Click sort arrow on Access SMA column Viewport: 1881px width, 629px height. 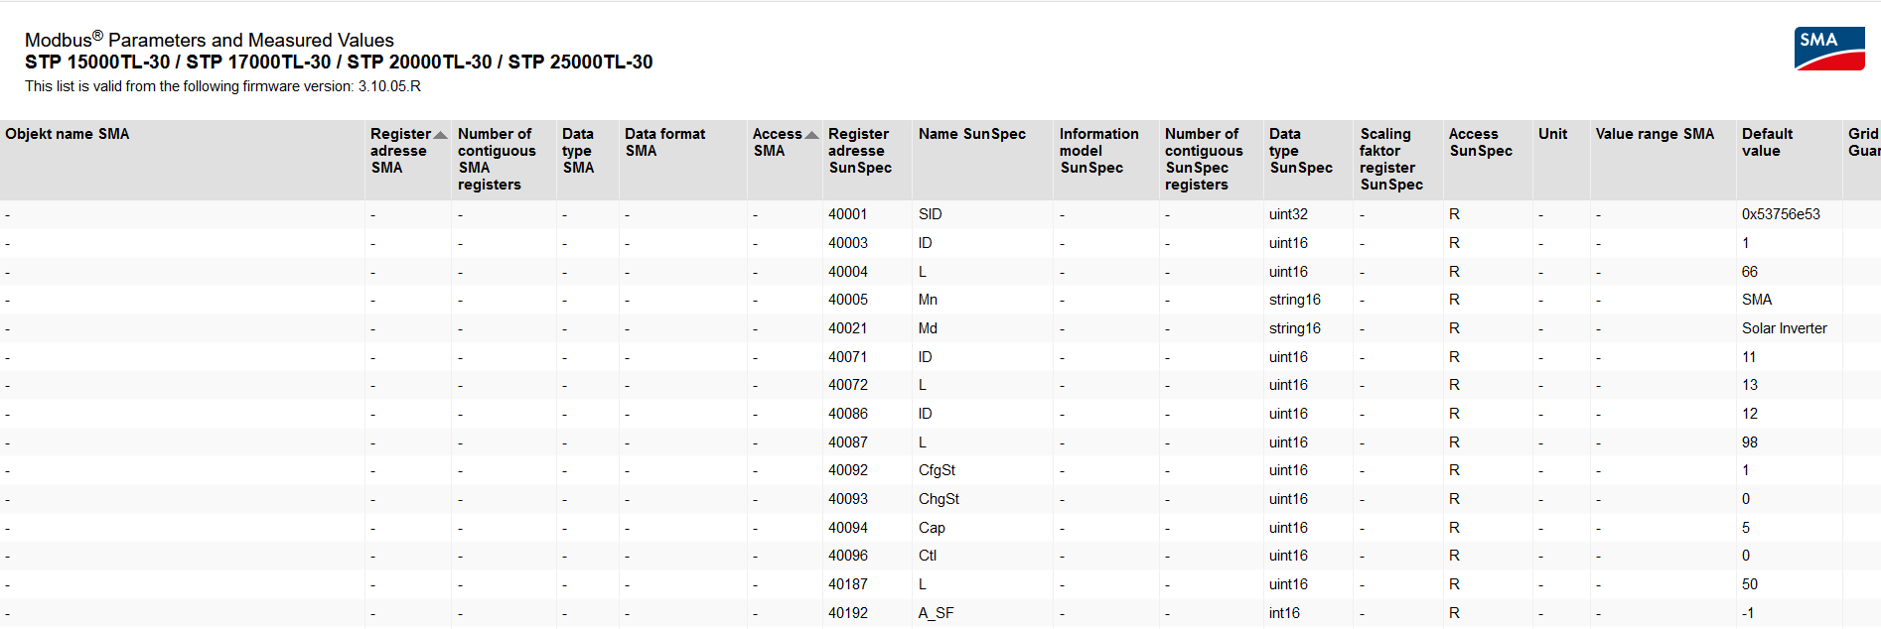pyautogui.click(x=811, y=135)
